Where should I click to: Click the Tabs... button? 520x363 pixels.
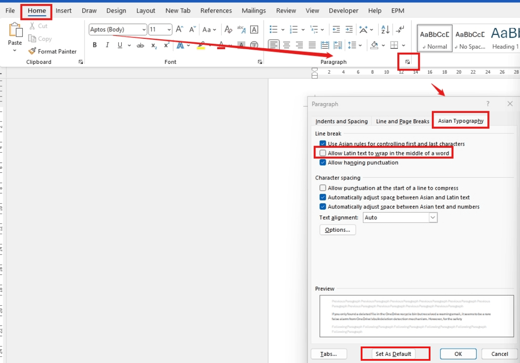328,354
